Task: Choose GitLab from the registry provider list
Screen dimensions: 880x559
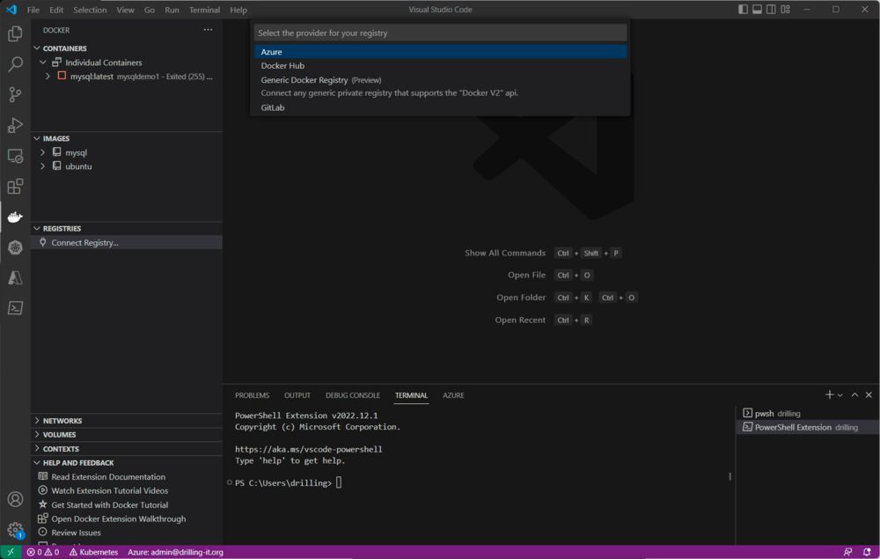Action: tap(273, 107)
